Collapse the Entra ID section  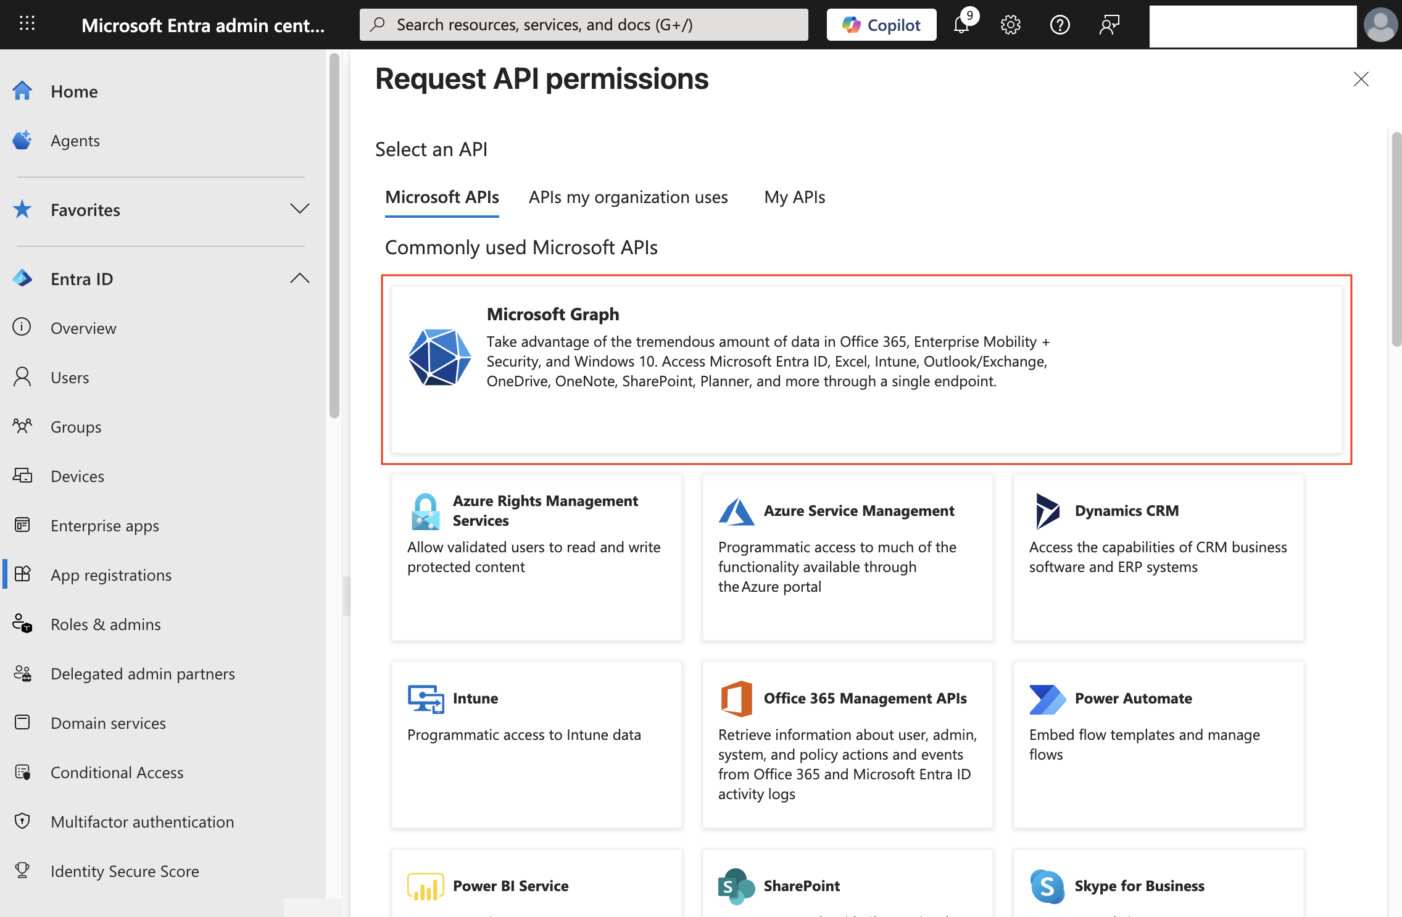300,278
